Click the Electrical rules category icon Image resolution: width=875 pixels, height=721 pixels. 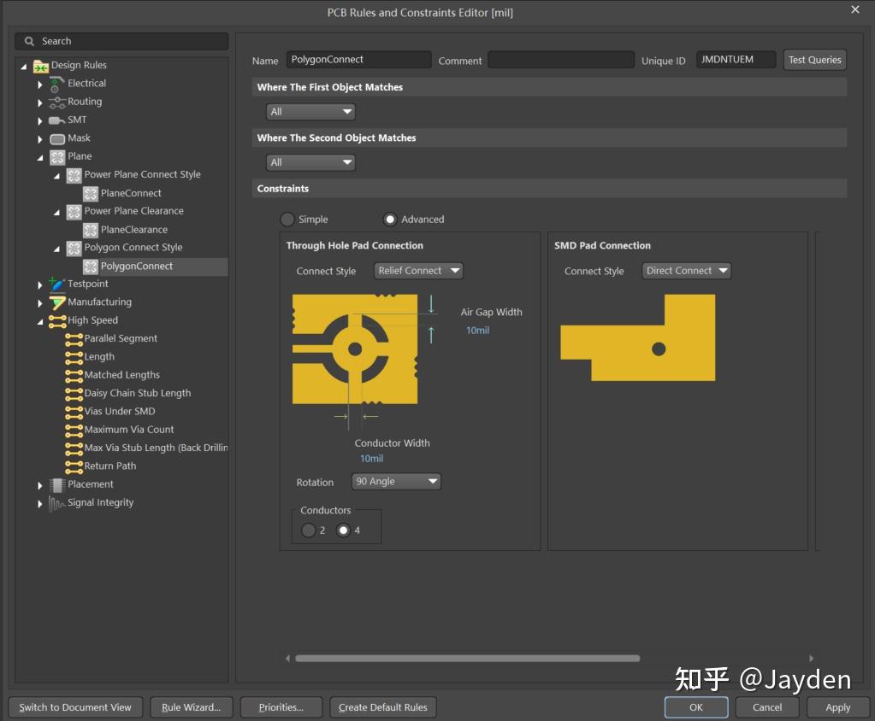tap(57, 84)
